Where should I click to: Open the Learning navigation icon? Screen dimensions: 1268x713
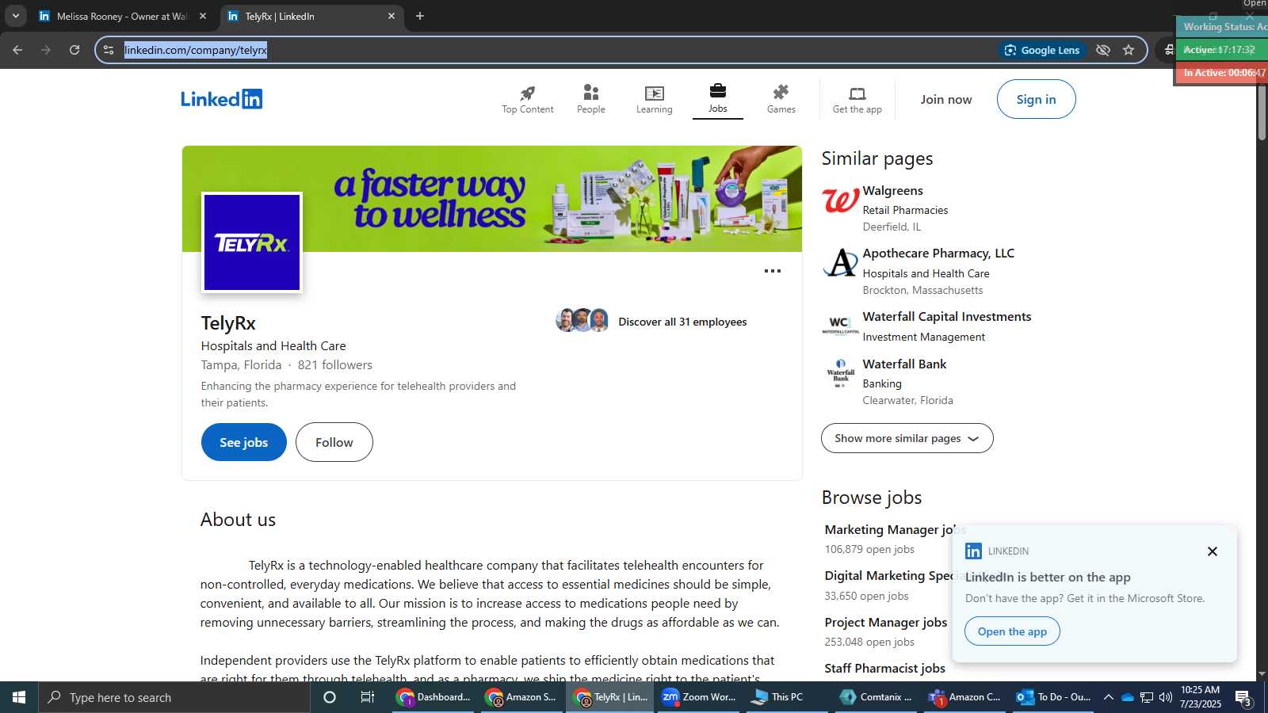pyautogui.click(x=654, y=100)
